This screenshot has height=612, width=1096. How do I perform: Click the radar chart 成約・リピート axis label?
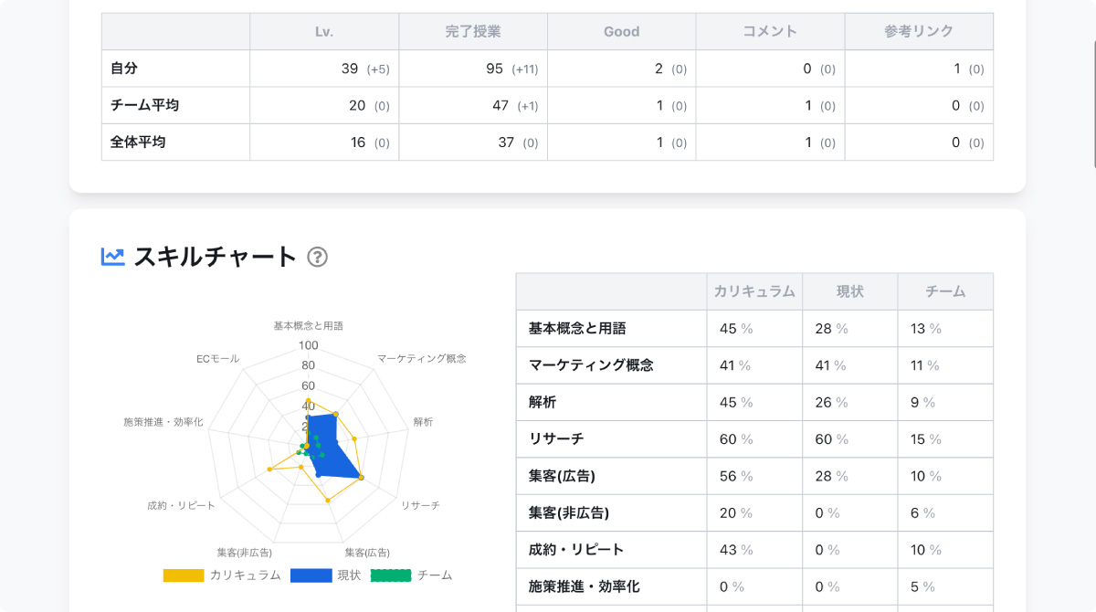pyautogui.click(x=181, y=505)
